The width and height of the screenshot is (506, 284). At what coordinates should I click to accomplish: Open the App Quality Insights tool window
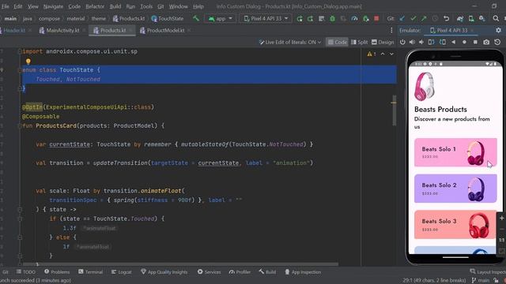[164, 272]
